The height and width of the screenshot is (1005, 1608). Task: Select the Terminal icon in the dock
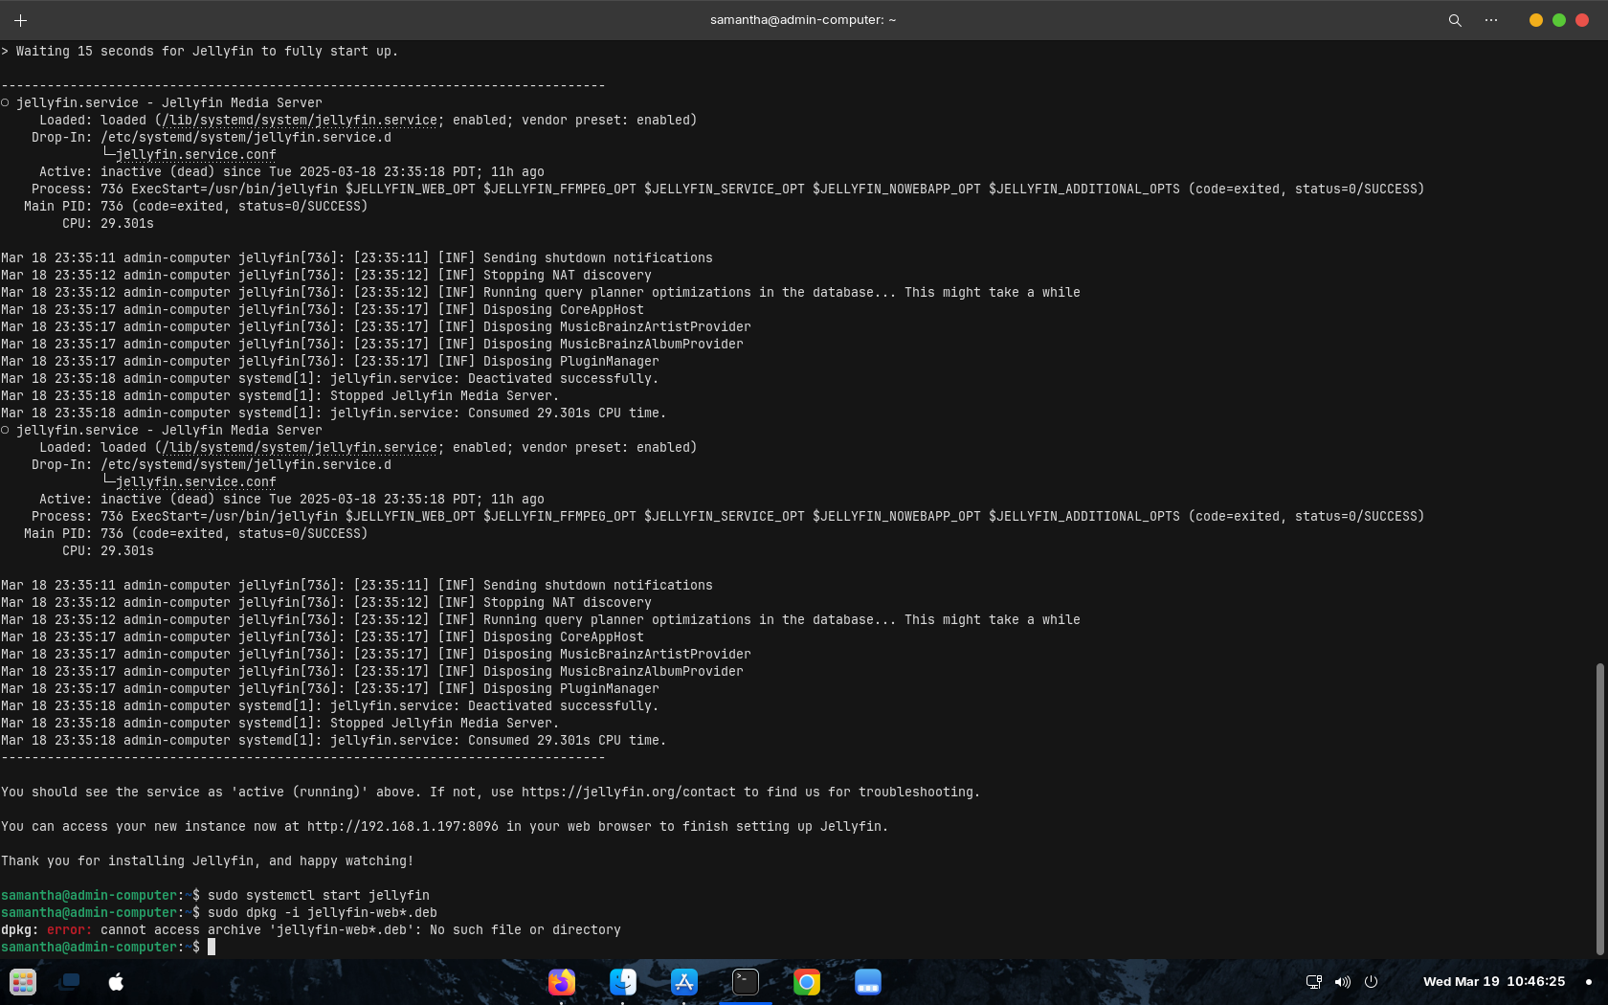[746, 982]
